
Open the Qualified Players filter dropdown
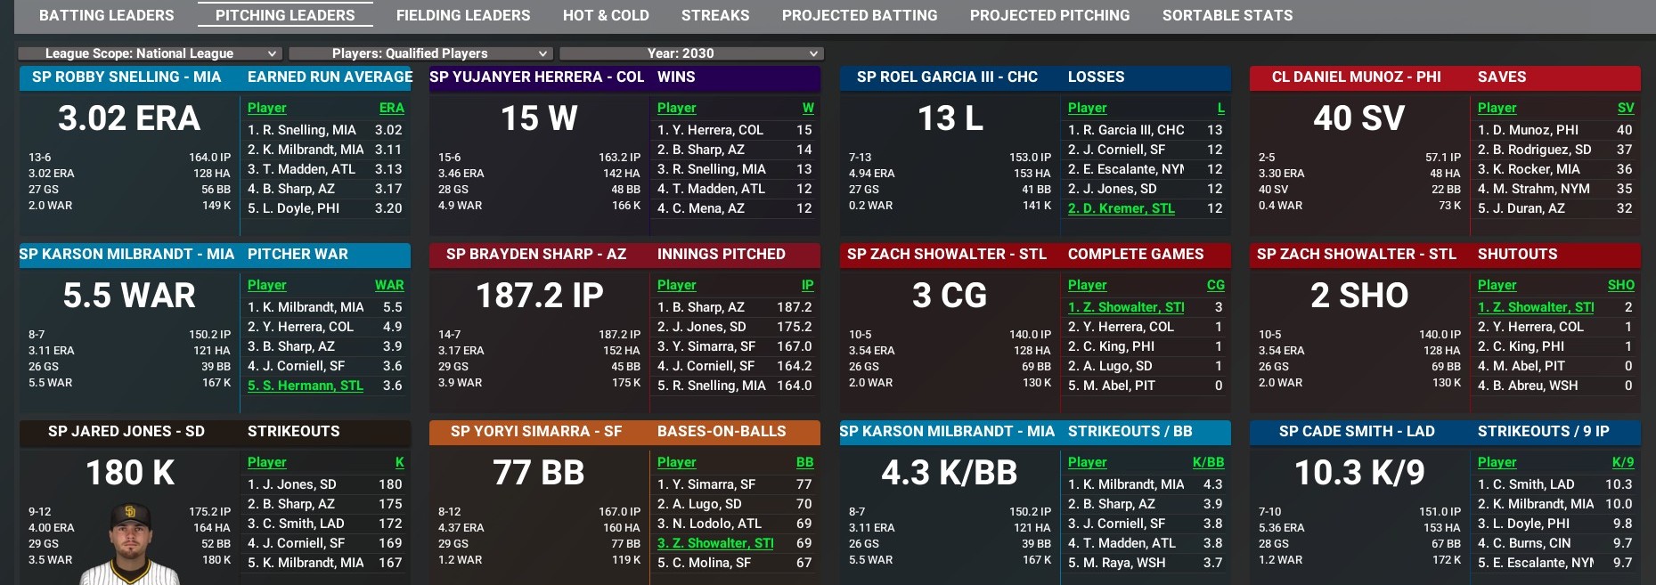click(x=420, y=53)
